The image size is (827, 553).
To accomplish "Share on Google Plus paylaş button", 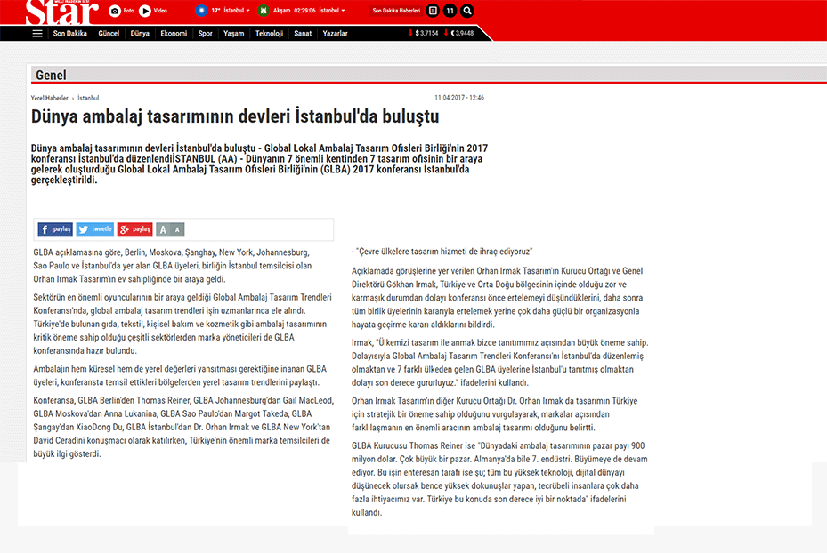I will point(135,229).
